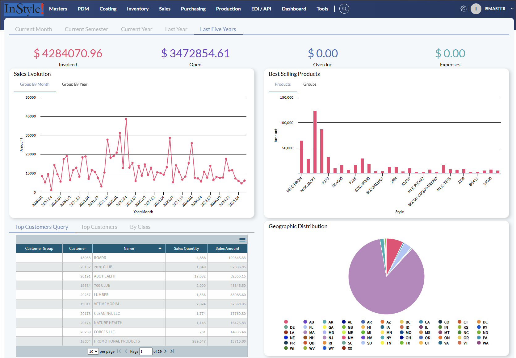Open the Purchasing menu
This screenshot has height=358, width=516.
point(193,9)
